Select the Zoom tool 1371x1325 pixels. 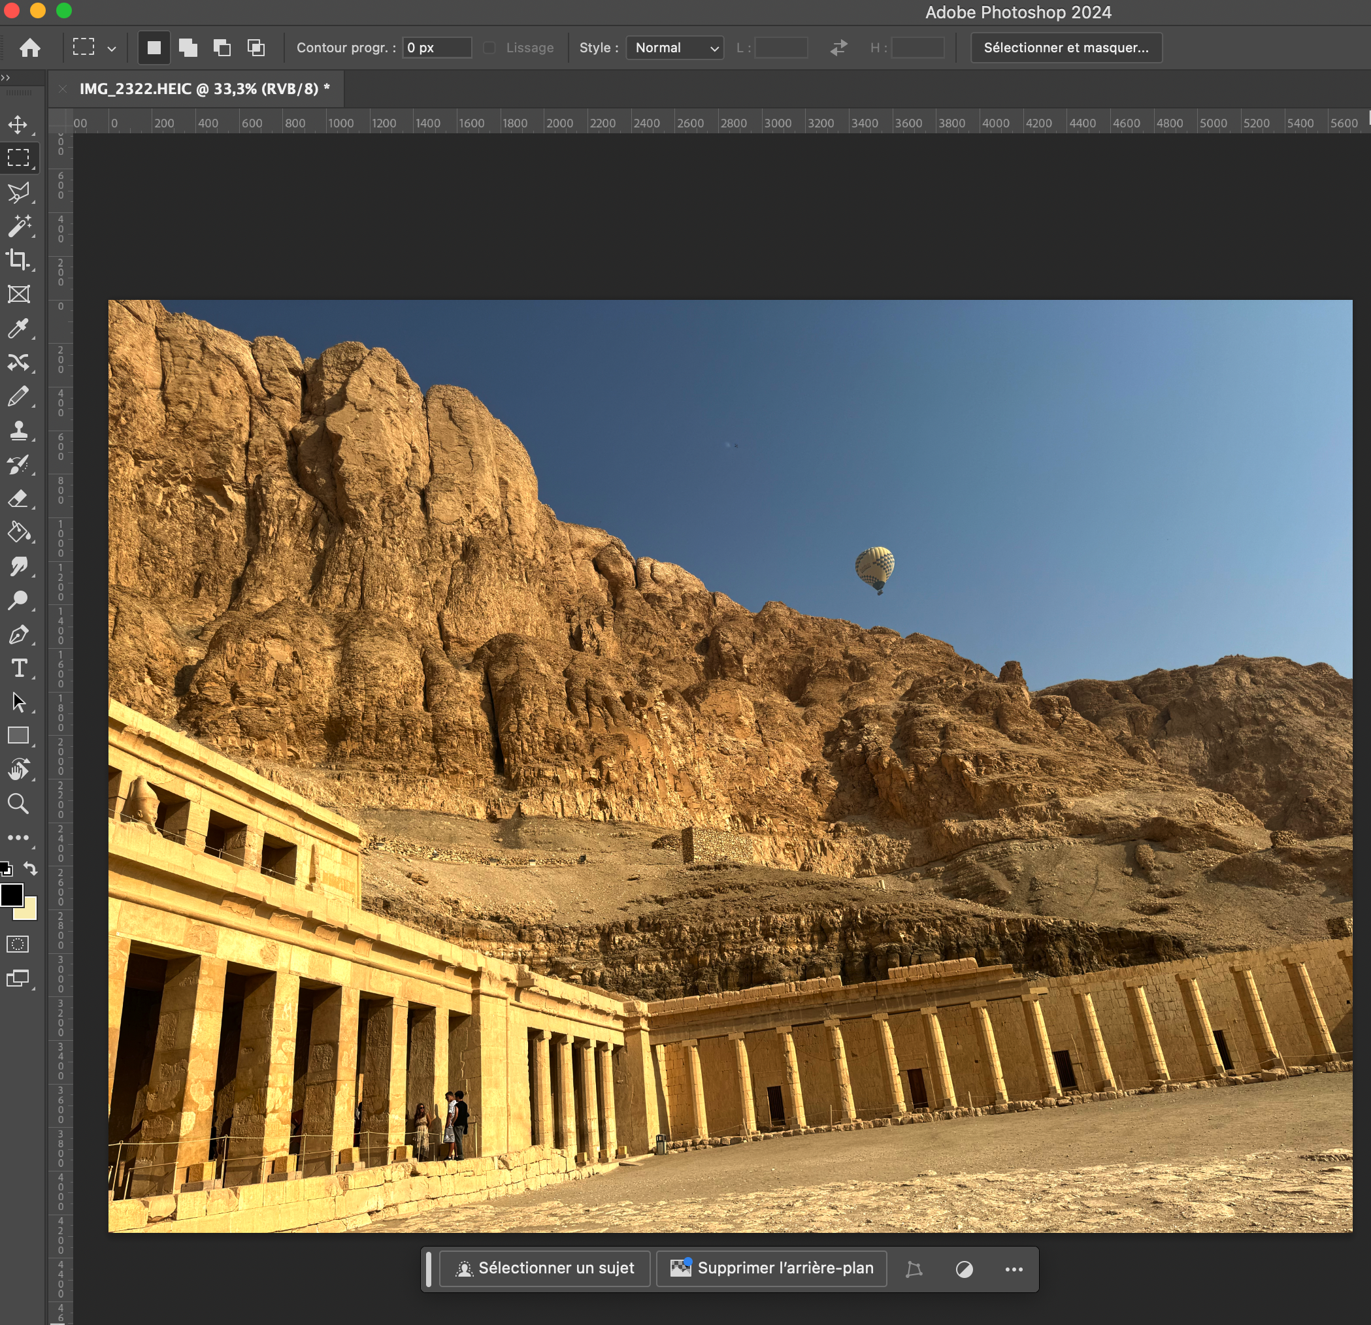coord(18,804)
